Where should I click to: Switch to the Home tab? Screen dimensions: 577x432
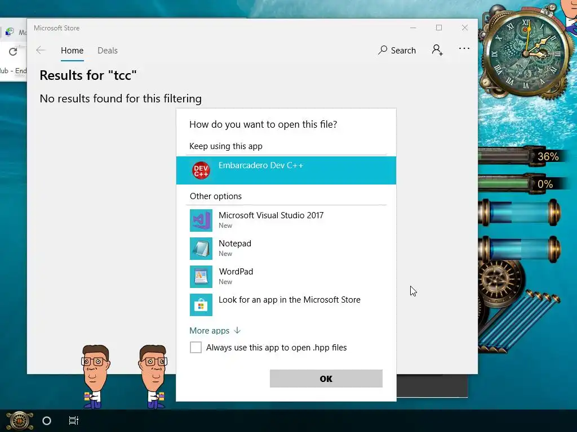point(72,50)
